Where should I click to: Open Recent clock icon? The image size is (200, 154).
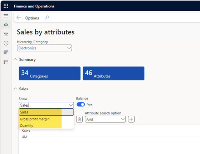6,43
